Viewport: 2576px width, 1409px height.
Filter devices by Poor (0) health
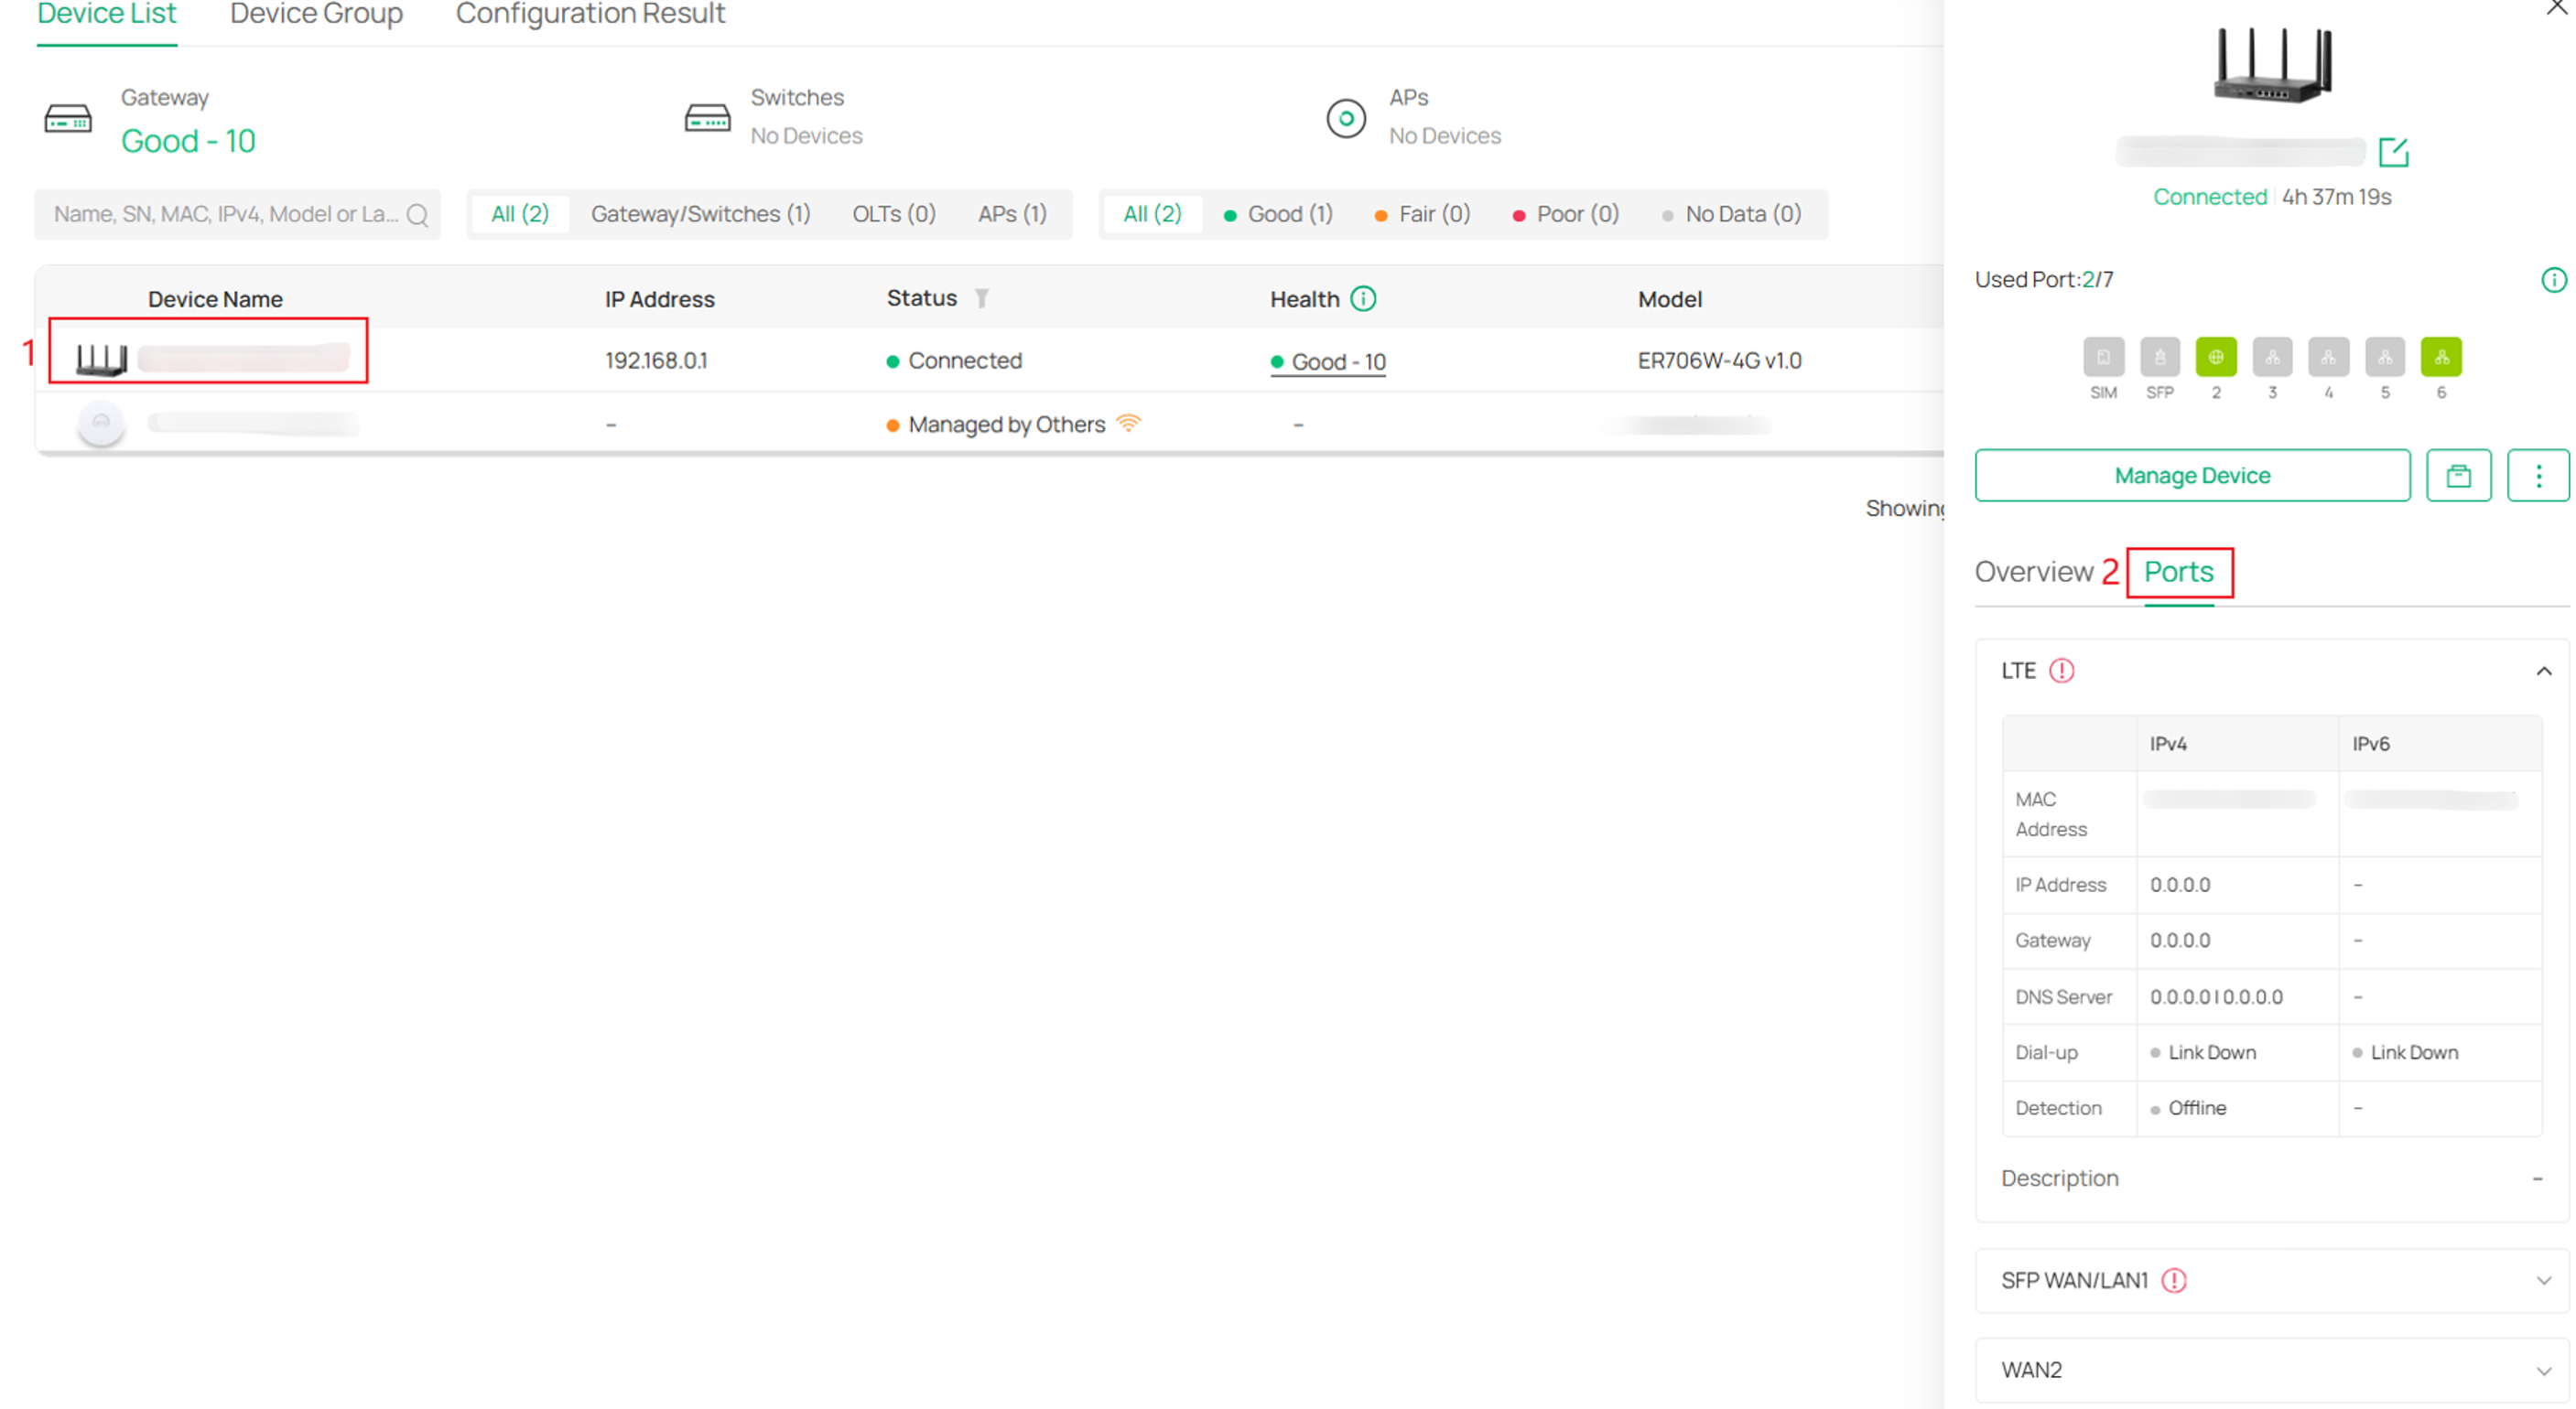point(1565,214)
